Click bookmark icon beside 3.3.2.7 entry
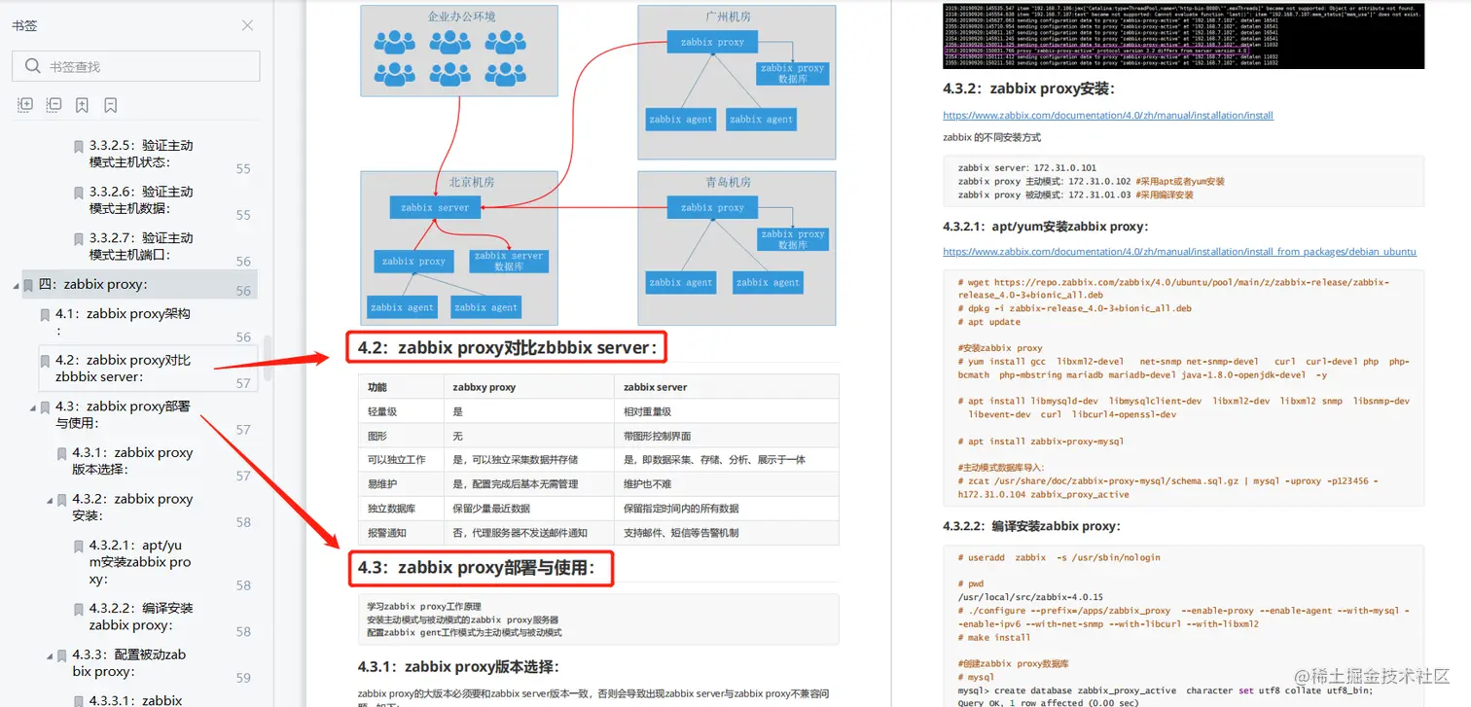Viewport: 1471px width, 707px height. tap(79, 239)
